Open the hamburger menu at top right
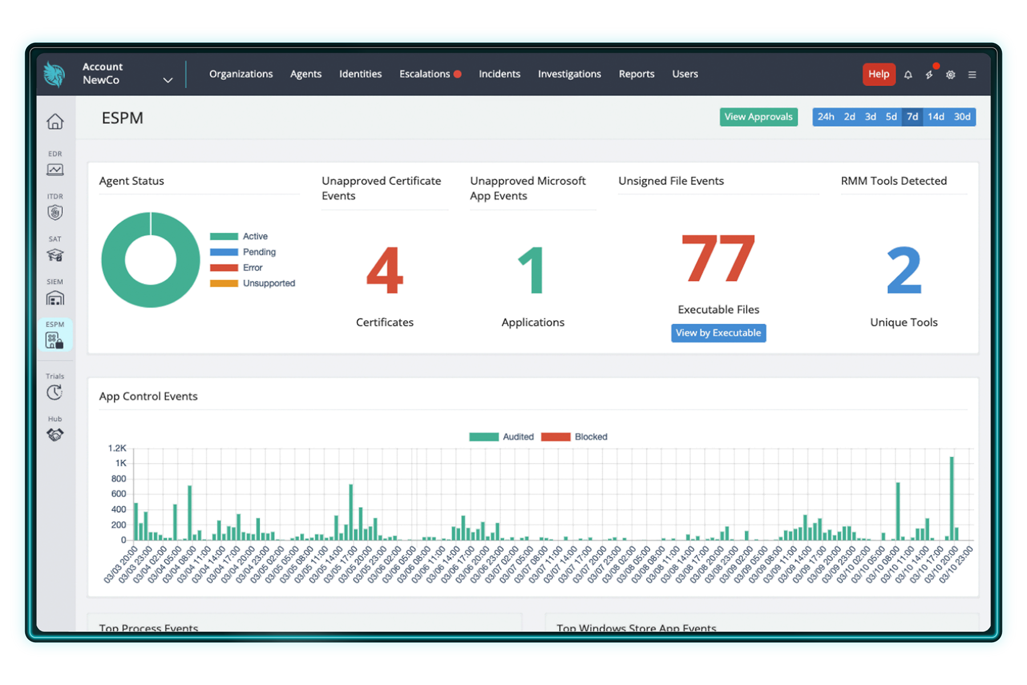 click(x=972, y=75)
